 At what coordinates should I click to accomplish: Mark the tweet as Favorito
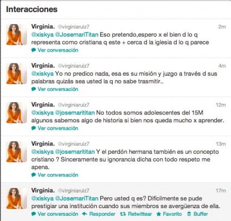pyautogui.click(x=172, y=214)
